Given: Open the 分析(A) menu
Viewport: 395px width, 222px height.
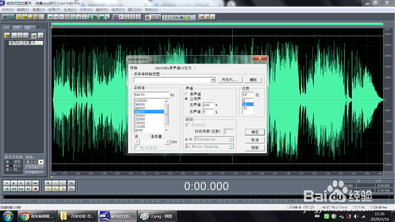Looking at the screenshot, I should (86, 10).
